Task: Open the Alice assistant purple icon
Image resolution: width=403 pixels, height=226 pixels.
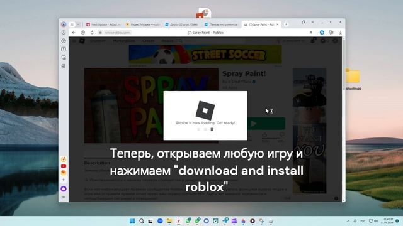Action: click(64, 189)
